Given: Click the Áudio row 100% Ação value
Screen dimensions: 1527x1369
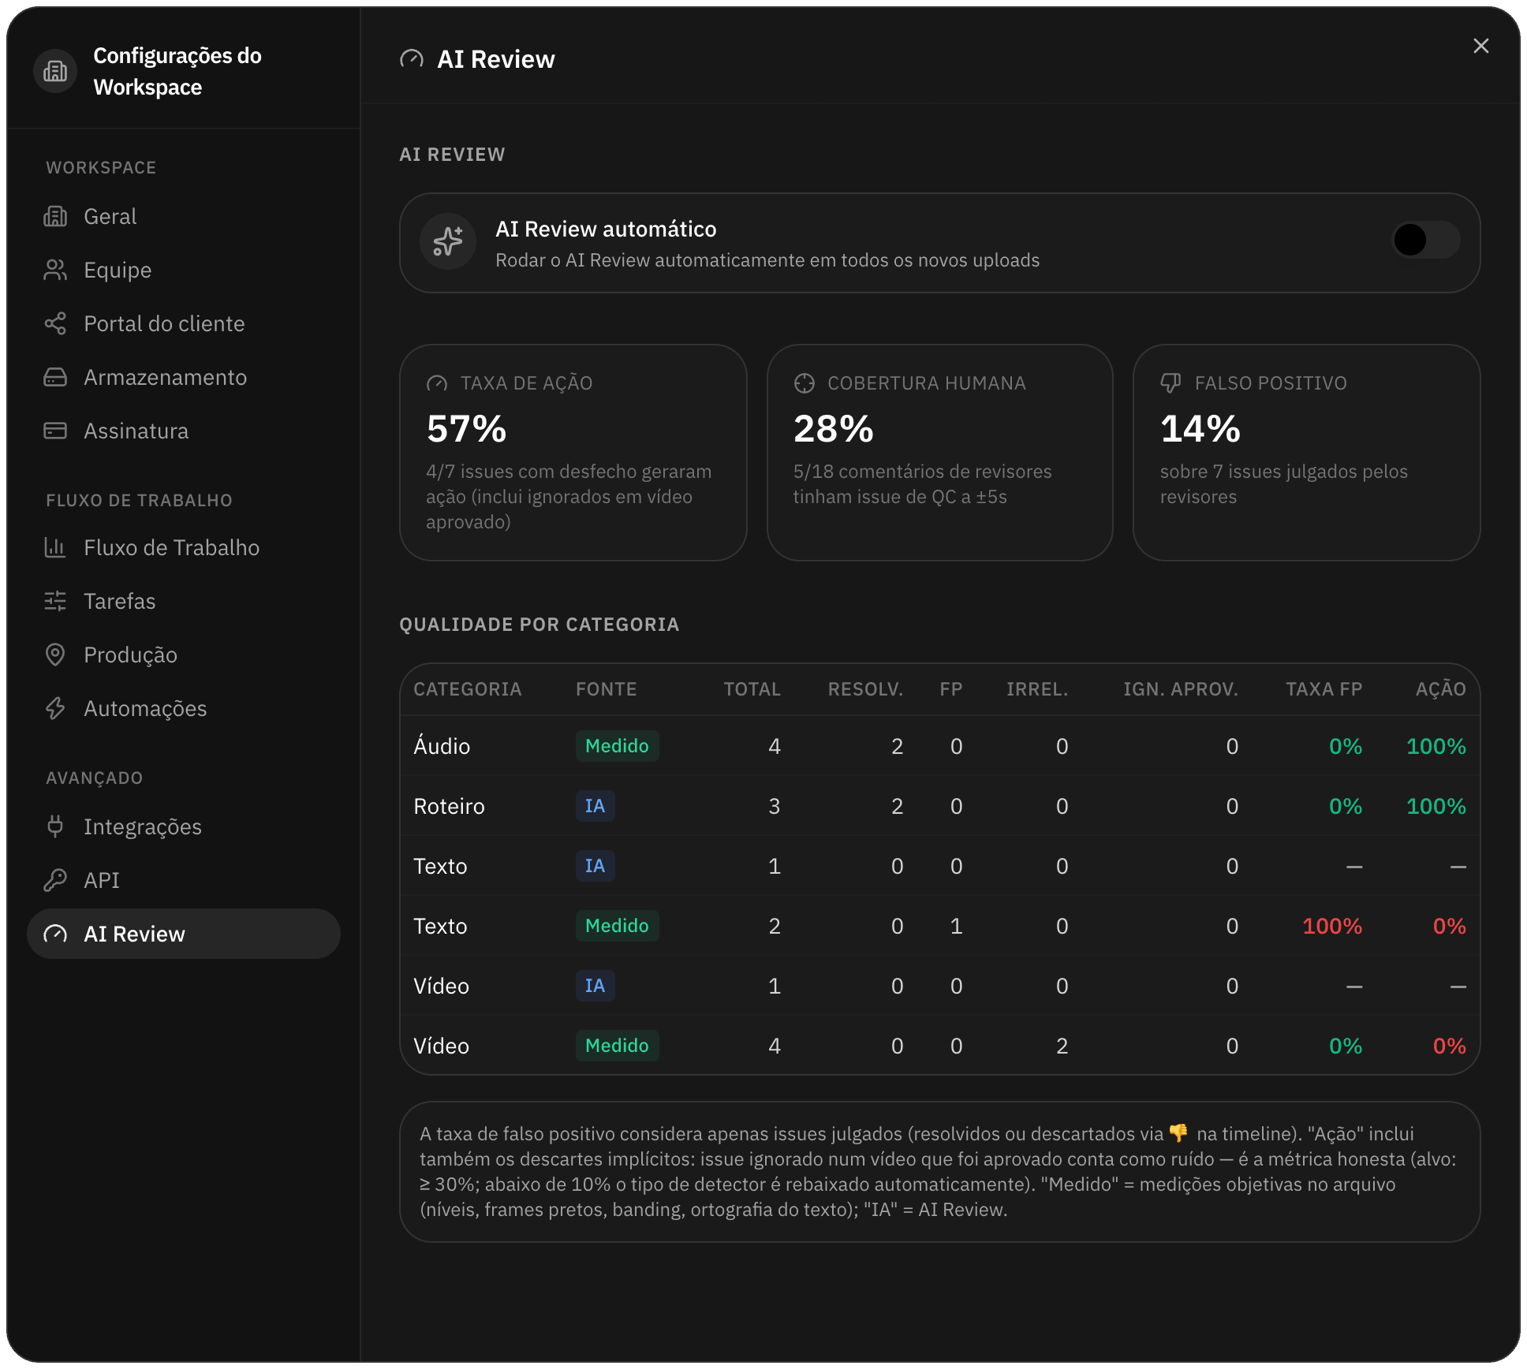Looking at the screenshot, I should 1436,746.
